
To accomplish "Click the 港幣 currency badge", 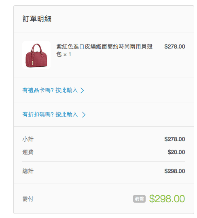I will pyautogui.click(x=139, y=199).
